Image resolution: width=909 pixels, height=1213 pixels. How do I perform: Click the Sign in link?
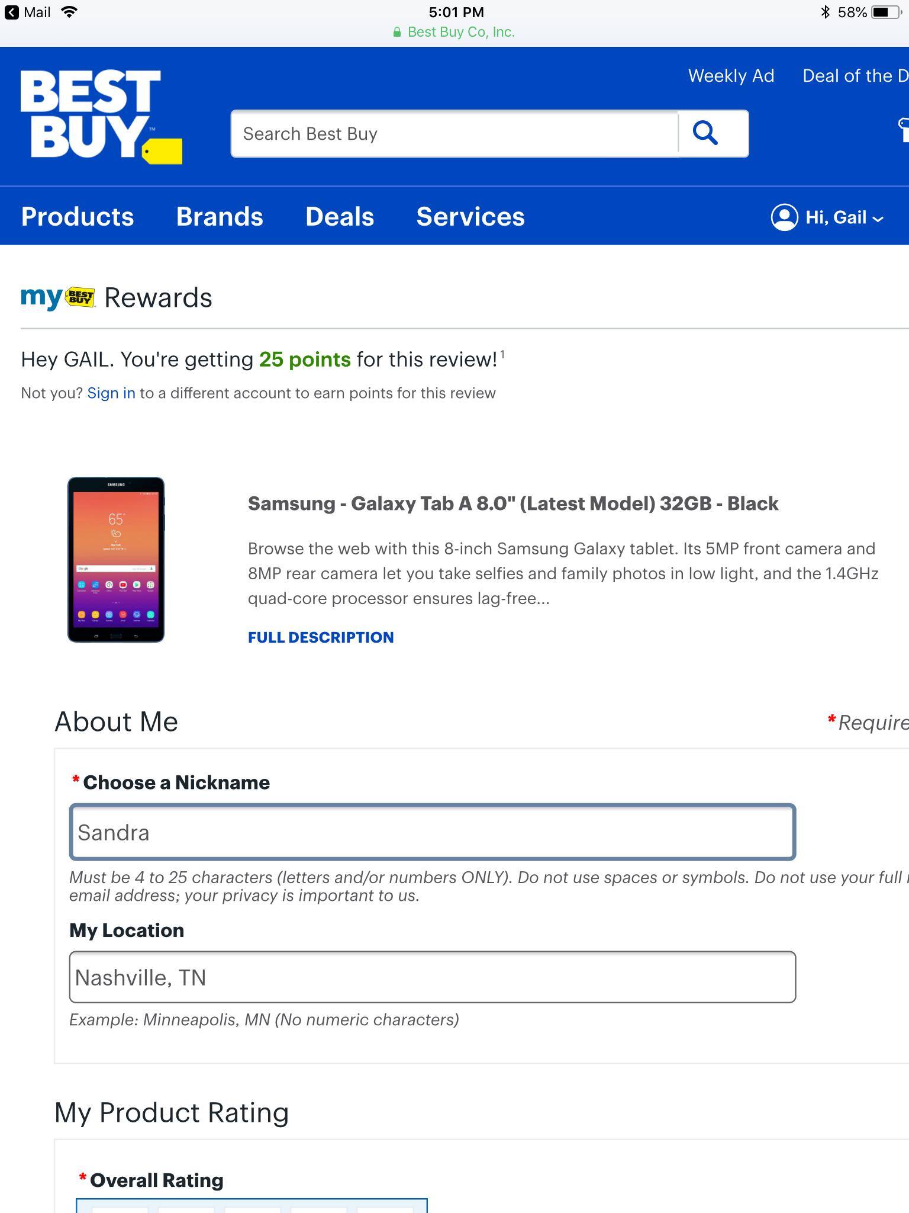pyautogui.click(x=111, y=393)
